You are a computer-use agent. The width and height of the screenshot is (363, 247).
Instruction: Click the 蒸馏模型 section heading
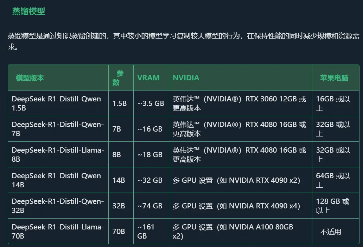coord(28,11)
